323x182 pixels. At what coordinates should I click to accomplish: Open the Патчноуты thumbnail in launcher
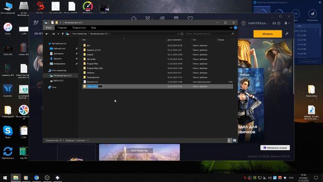139,152
